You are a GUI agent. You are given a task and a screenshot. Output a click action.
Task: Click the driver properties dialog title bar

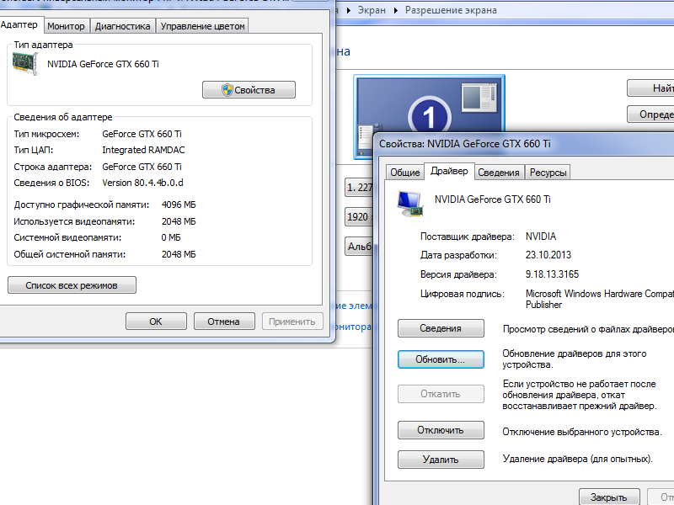point(524,144)
